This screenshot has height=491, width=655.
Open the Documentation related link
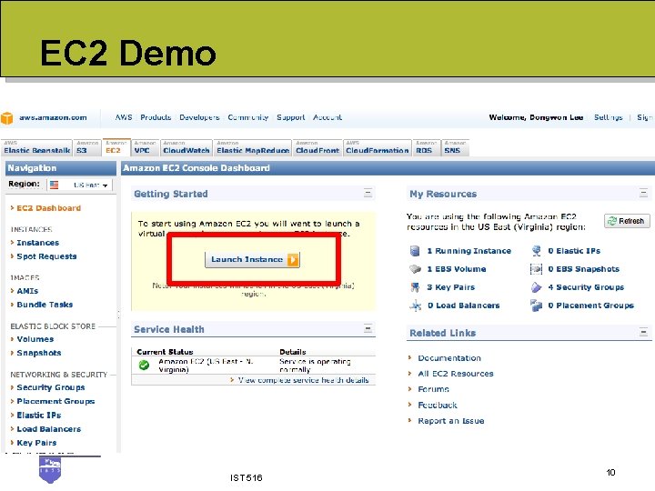(x=449, y=358)
